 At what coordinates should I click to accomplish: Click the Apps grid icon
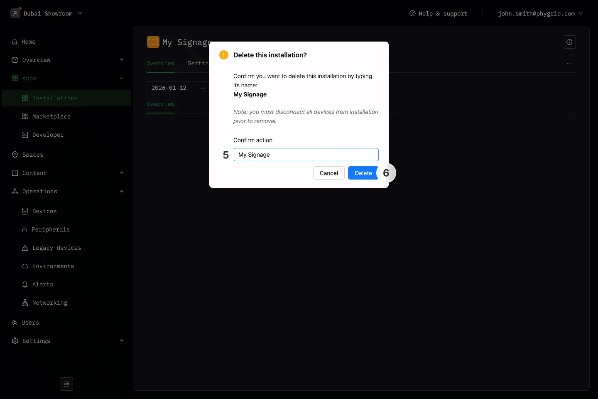click(x=15, y=78)
